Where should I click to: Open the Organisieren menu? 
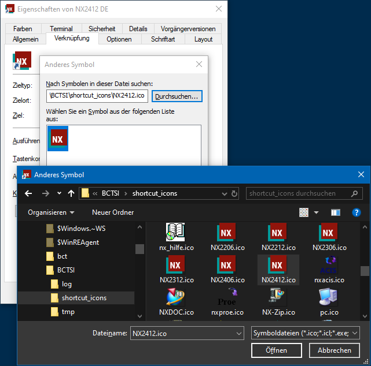click(51, 212)
